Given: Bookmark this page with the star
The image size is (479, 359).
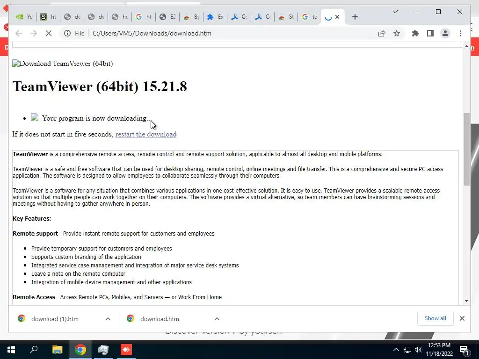Looking at the screenshot, I should pos(397,33).
